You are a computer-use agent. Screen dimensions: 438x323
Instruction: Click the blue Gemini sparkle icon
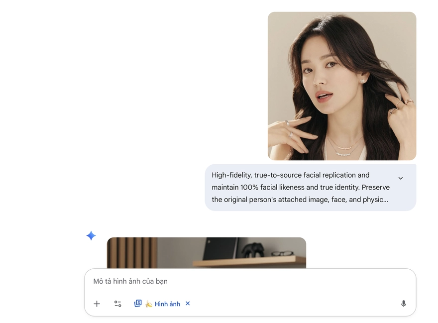[91, 236]
